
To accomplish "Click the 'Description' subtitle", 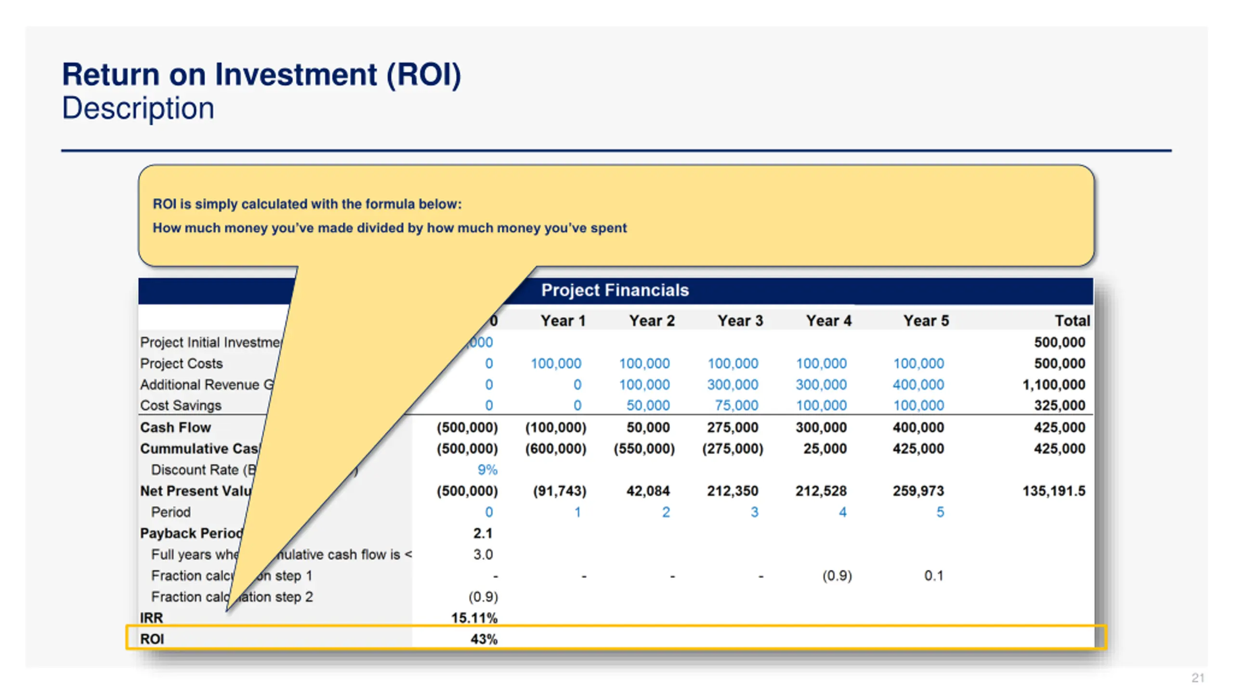I will (x=138, y=108).
